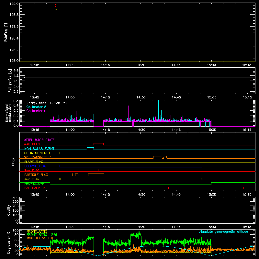Click the BAD_PACKETS flag label
The image size is (259, 259).
(x=35, y=188)
